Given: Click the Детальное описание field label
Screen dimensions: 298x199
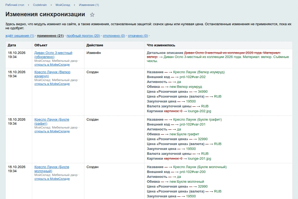Looking at the screenshot, I should pos(165,53).
